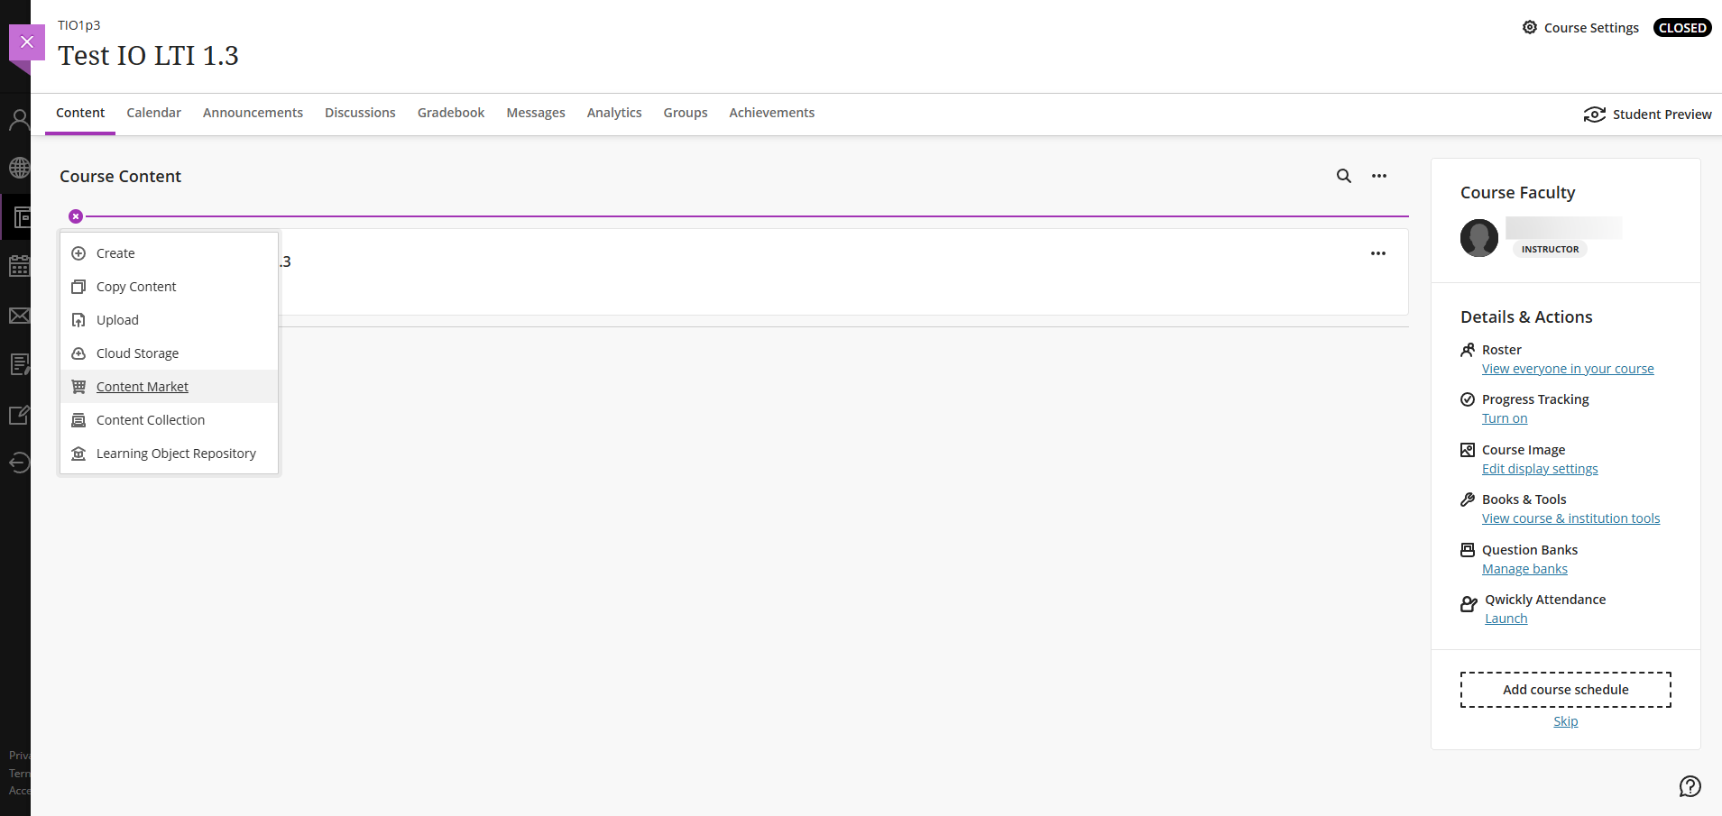Select Upload in the add menu
The image size is (1722, 816).
pos(169,320)
